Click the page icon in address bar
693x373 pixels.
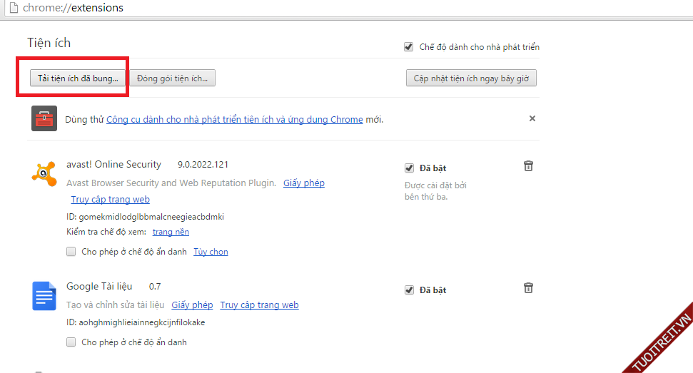point(12,8)
